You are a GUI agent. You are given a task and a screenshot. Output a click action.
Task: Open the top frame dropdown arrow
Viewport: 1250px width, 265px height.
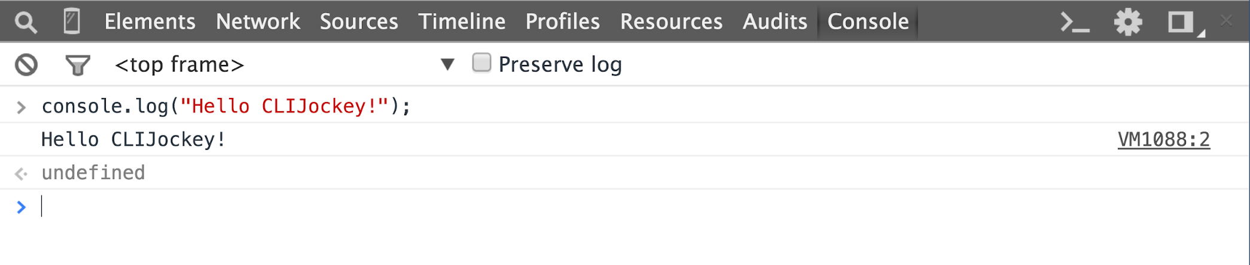point(447,64)
